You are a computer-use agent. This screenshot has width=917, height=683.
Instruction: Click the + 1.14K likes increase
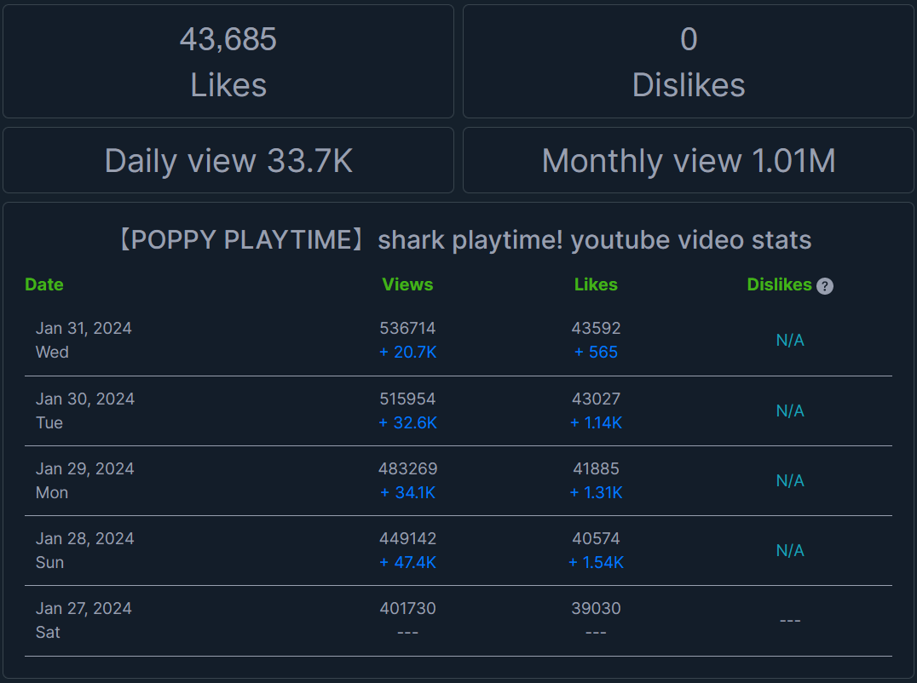coord(596,423)
